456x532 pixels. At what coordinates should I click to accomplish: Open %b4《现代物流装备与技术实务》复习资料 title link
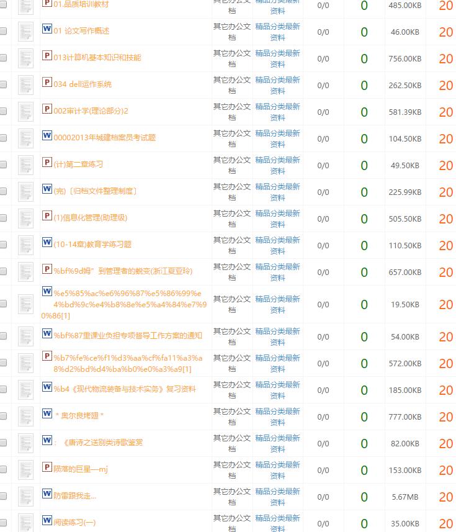point(125,389)
